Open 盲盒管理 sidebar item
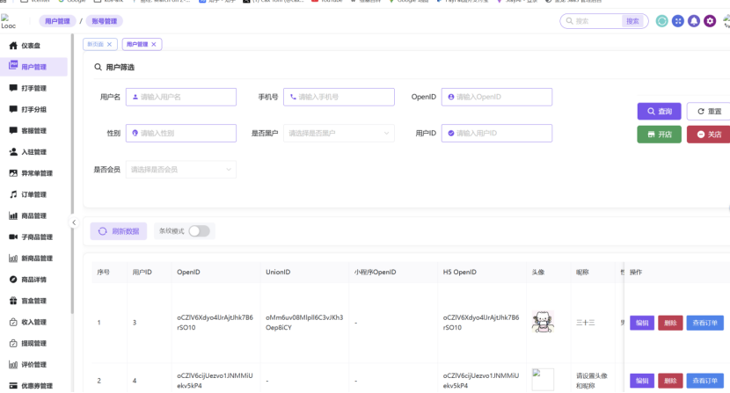The width and height of the screenshot is (730, 393). click(33, 301)
